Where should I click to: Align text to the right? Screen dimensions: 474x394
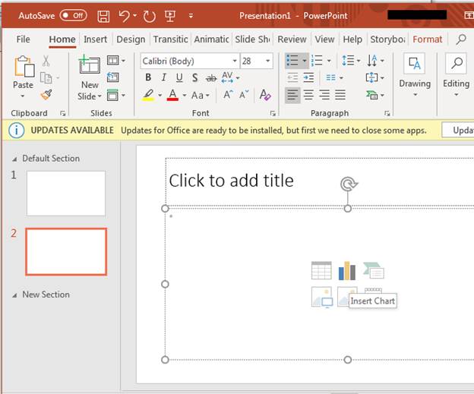[x=324, y=95]
